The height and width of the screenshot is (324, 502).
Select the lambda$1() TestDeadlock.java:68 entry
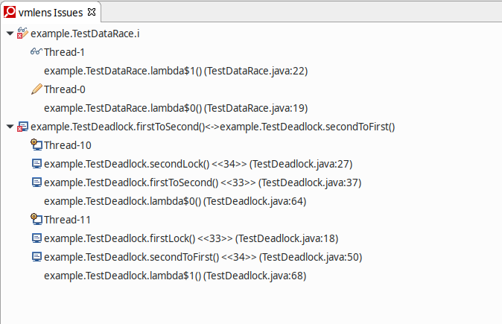(x=175, y=276)
